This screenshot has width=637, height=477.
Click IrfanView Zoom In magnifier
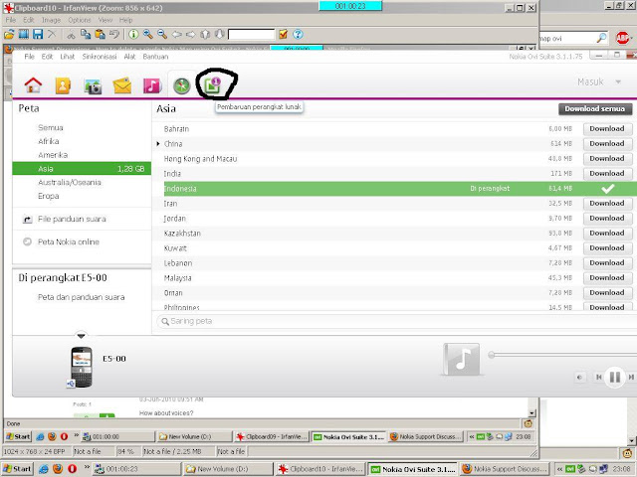147,34
